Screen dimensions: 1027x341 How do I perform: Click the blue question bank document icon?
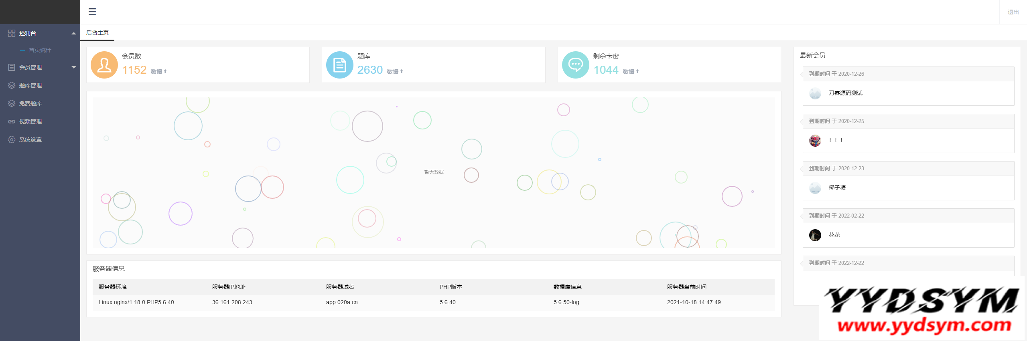pyautogui.click(x=340, y=65)
